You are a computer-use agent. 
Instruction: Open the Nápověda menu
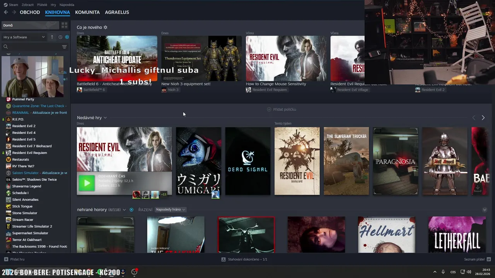(67, 5)
